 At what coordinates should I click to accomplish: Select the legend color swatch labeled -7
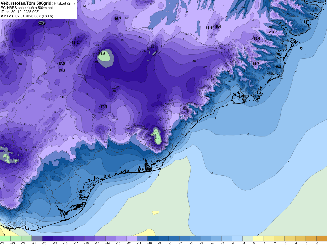pyautogui.click(x=184, y=238)
